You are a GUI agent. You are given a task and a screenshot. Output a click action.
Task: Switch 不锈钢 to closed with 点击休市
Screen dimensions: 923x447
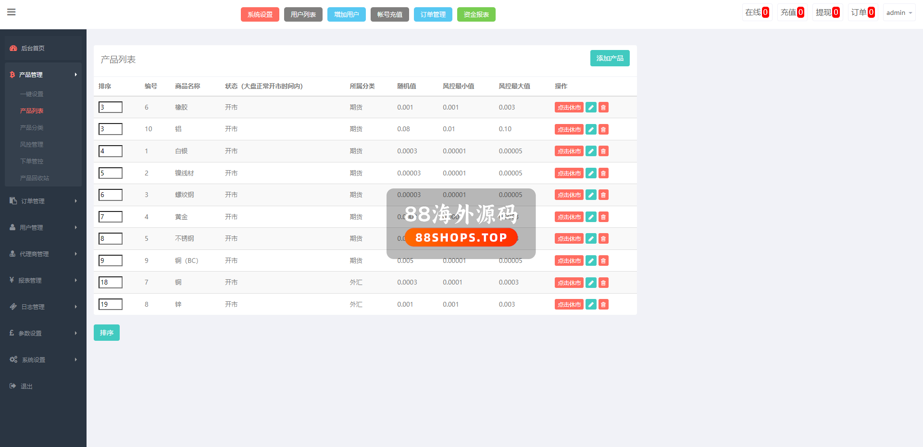(x=569, y=239)
